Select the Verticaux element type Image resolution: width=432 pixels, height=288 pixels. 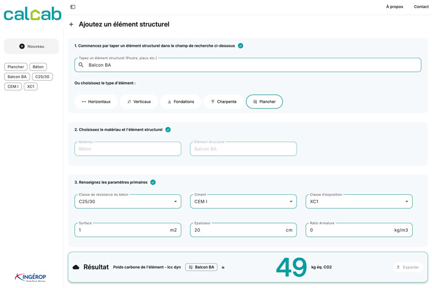click(139, 102)
